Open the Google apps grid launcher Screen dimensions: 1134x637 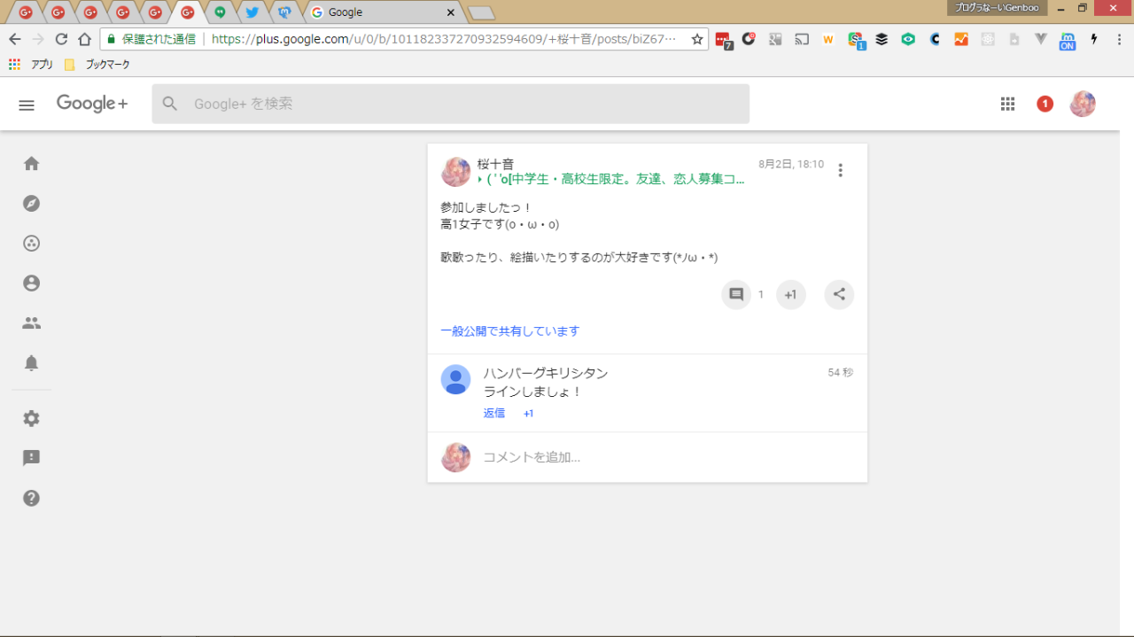click(x=1007, y=105)
